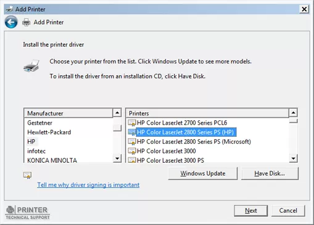Choose HP Color LaserJet 2800 Series PS (Microsoft)
This screenshot has height=225, width=314.
194,142
